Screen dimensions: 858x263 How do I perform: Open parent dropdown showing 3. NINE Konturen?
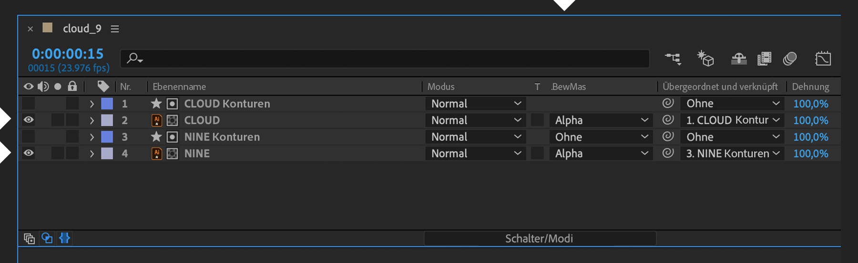732,153
